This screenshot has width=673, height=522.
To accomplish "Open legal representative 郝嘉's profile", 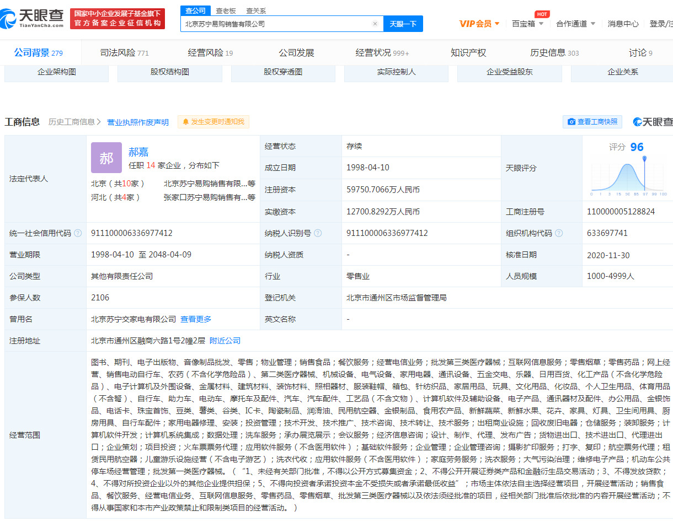I will (138, 152).
